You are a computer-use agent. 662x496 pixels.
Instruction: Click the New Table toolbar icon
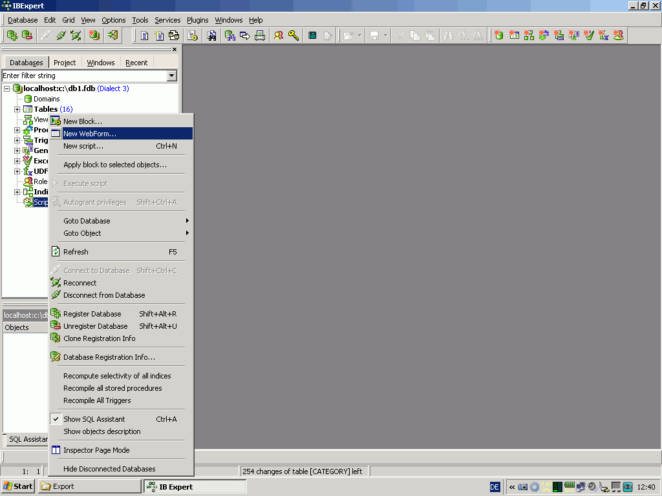tap(514, 36)
